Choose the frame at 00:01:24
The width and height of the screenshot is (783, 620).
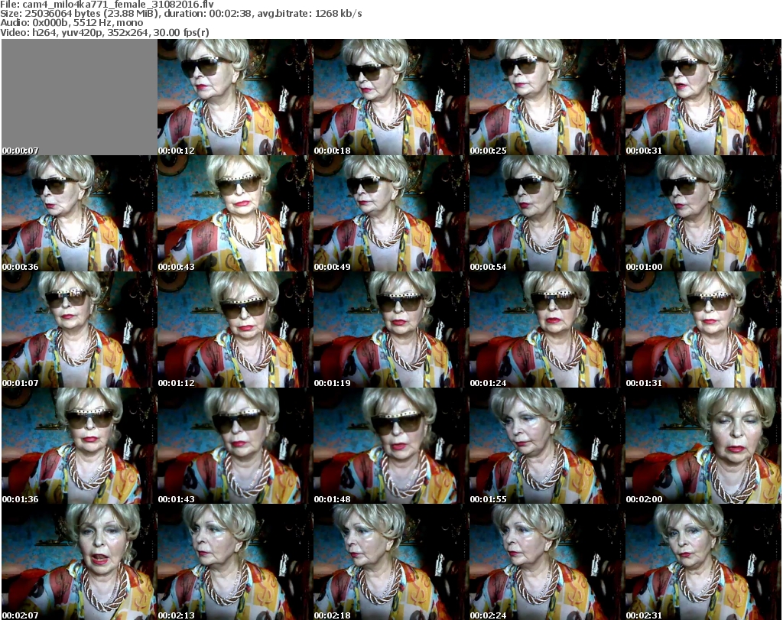(547, 329)
